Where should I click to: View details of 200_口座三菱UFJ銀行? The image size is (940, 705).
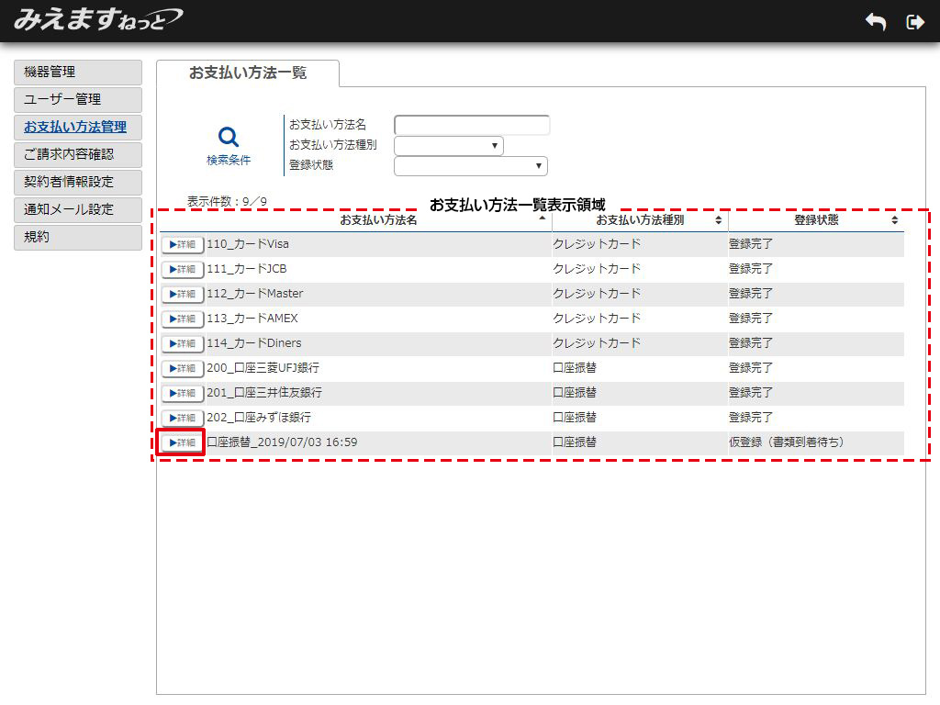pyautogui.click(x=183, y=368)
